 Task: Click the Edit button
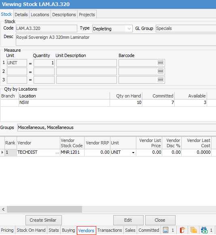pyautogui.click(x=128, y=220)
